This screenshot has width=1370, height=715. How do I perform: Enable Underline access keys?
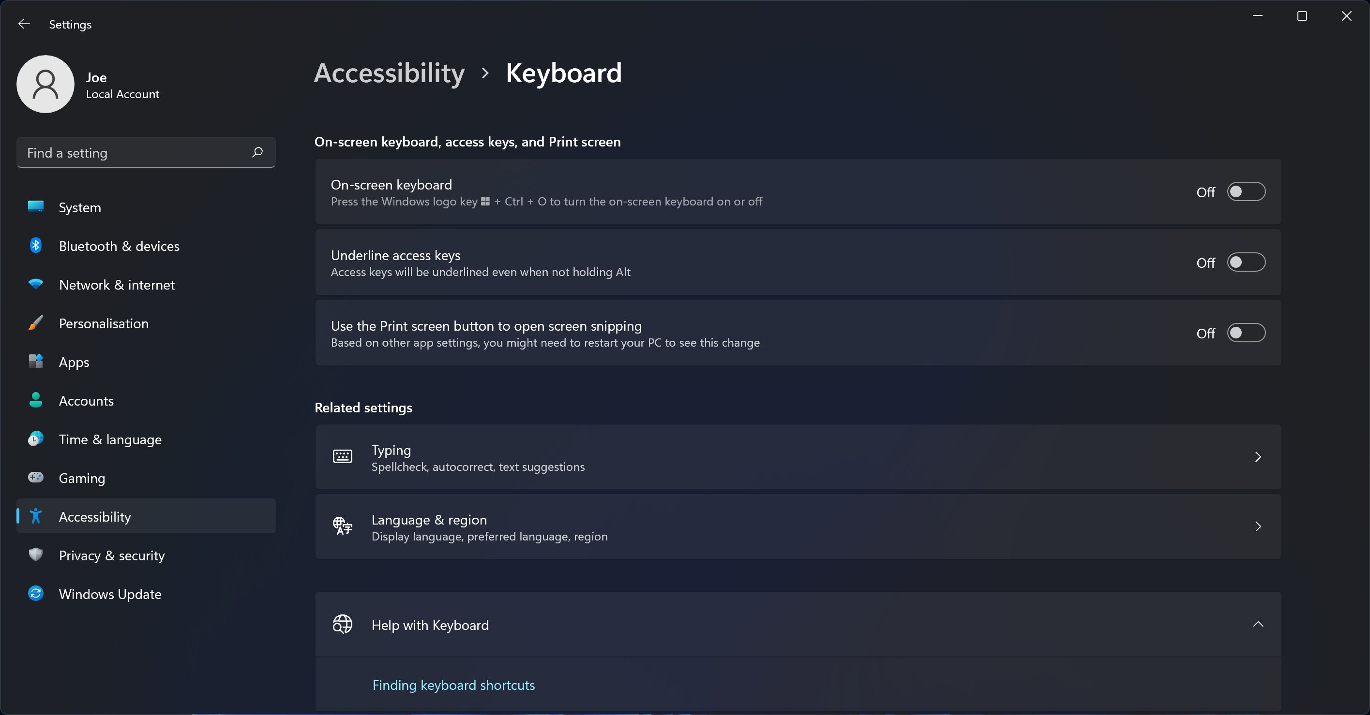[x=1247, y=262]
